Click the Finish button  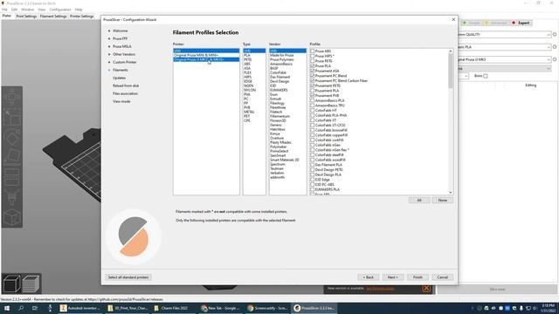pyautogui.click(x=418, y=277)
